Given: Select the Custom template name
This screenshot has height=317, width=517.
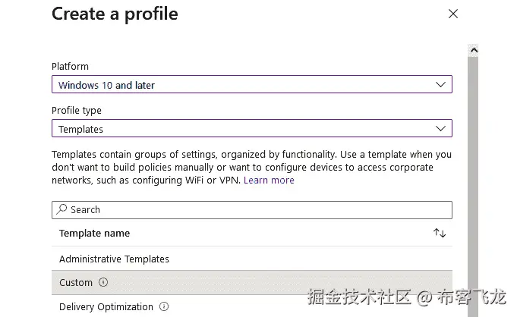Looking at the screenshot, I should point(76,282).
